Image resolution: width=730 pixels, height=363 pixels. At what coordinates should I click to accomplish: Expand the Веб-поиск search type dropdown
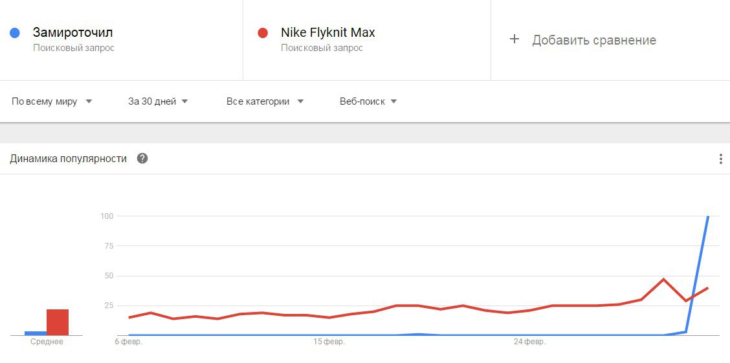[368, 101]
